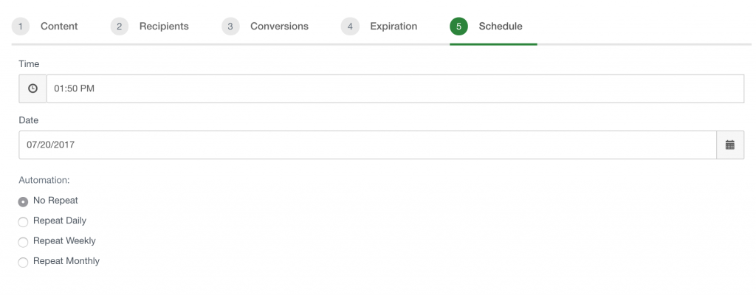
Task: Click the Repeat Daily label text
Action: click(x=60, y=221)
